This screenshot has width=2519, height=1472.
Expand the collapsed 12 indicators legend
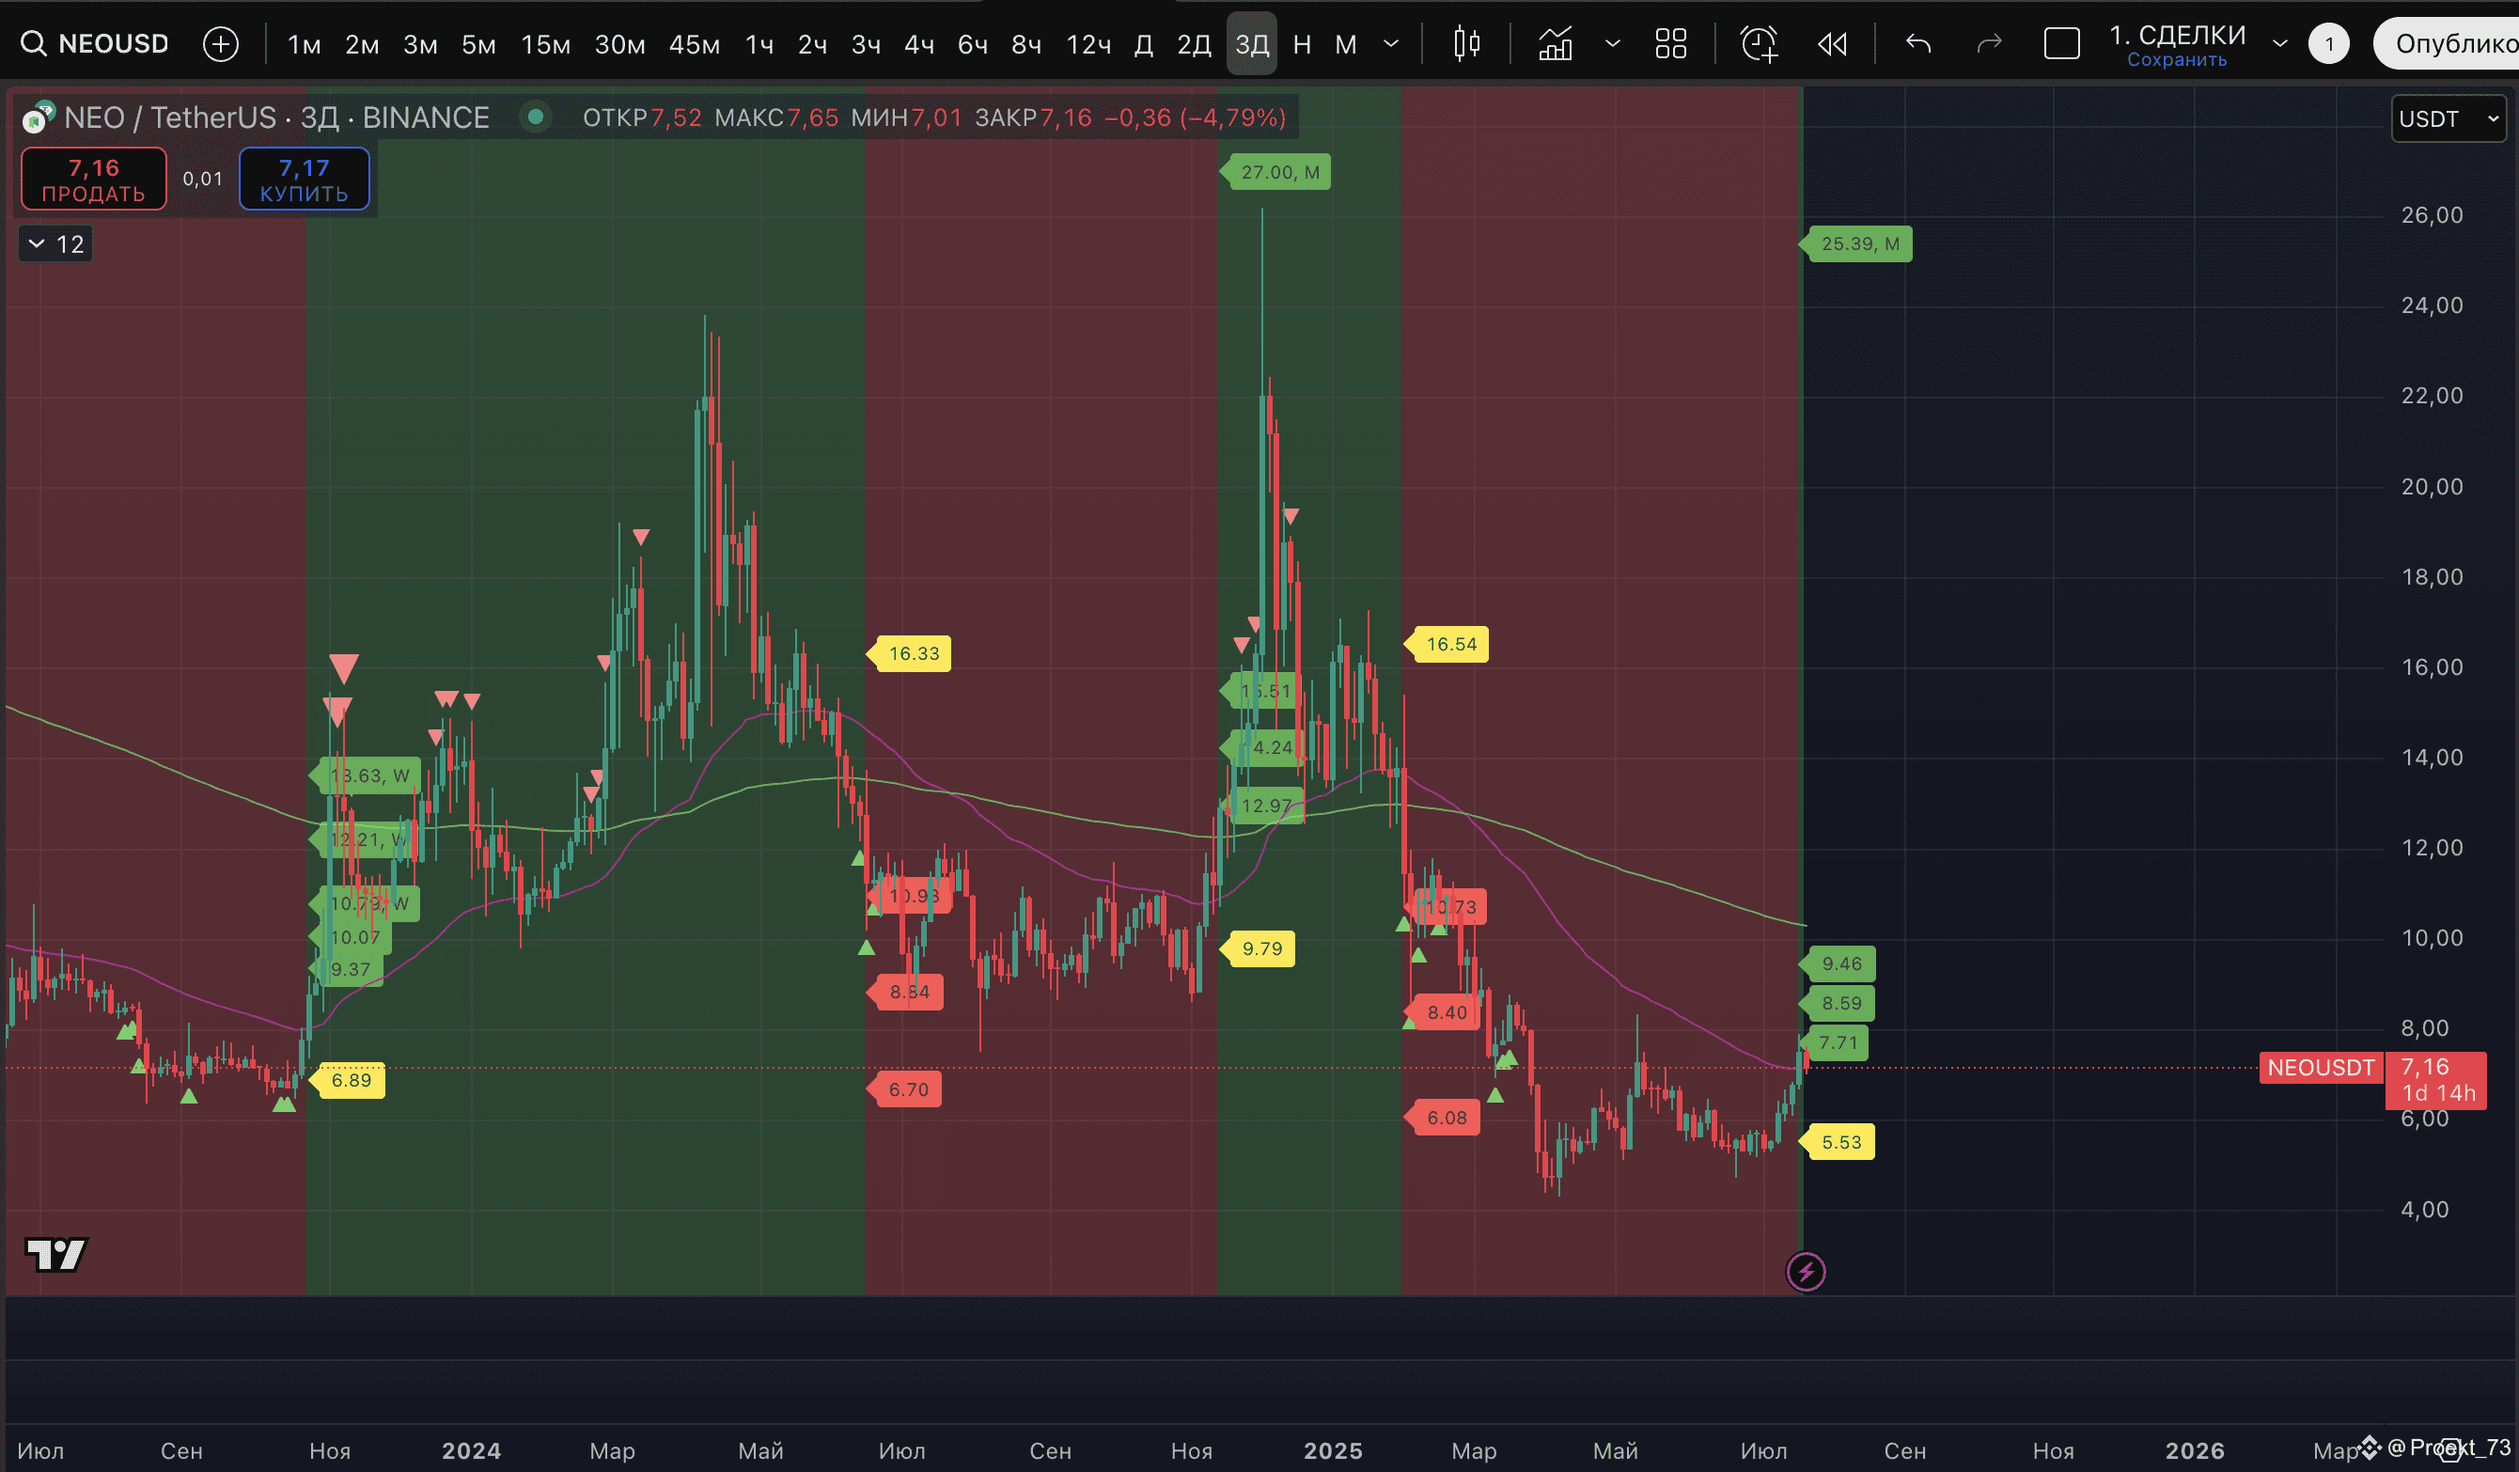point(56,243)
